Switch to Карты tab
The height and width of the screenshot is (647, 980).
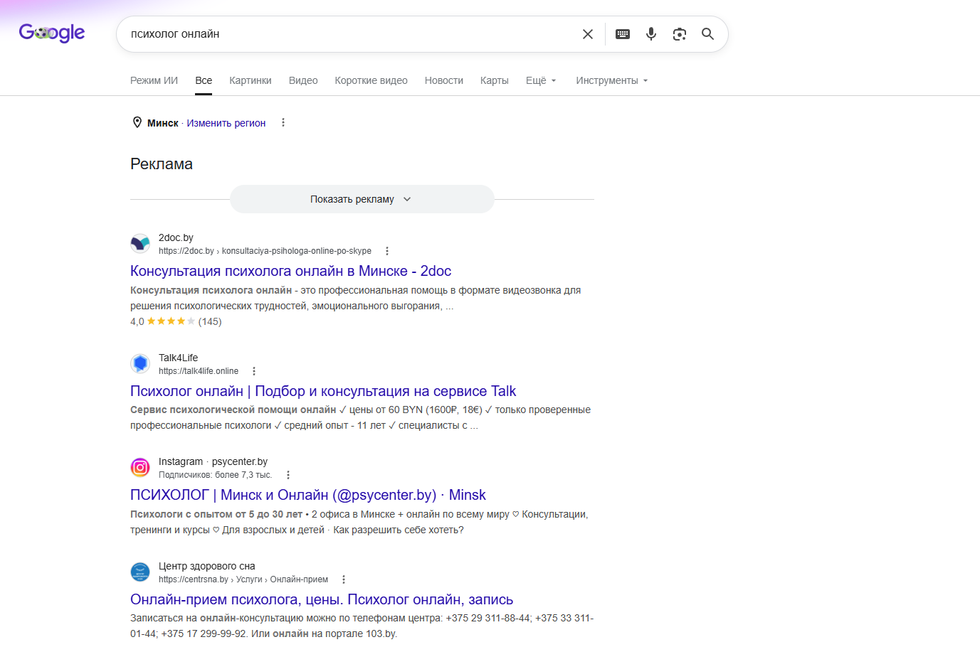[x=495, y=80]
